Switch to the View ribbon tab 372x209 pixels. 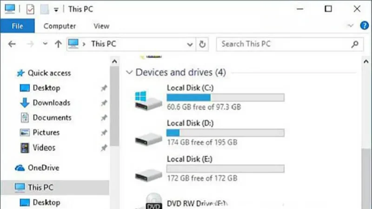click(101, 26)
